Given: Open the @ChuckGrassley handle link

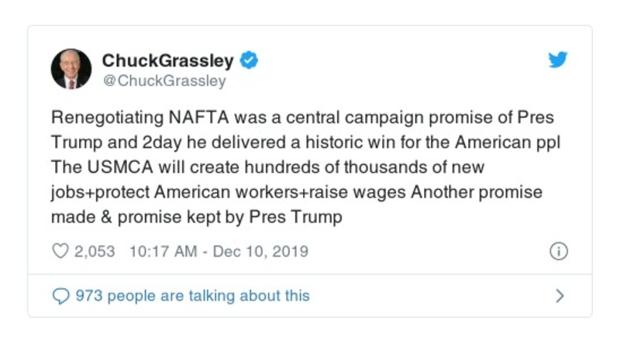Looking at the screenshot, I should point(164,81).
